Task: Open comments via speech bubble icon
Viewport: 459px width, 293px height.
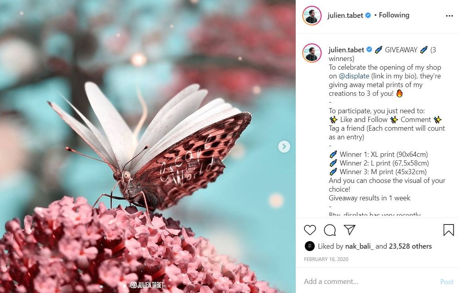Action: (330, 230)
